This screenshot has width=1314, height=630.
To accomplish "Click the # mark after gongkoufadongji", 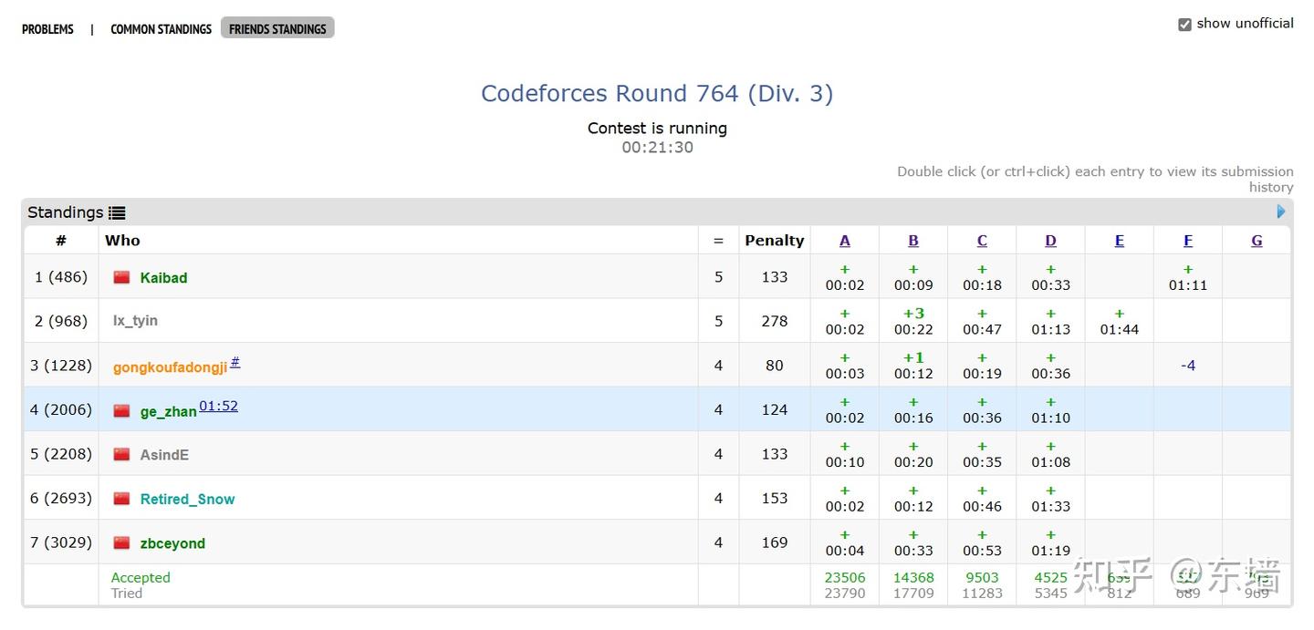I will tap(235, 362).
